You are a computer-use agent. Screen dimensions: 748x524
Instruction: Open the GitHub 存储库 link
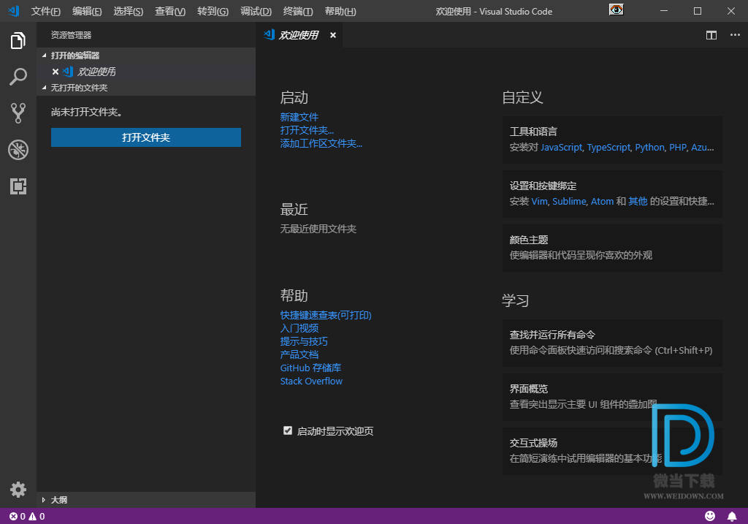coord(310,368)
